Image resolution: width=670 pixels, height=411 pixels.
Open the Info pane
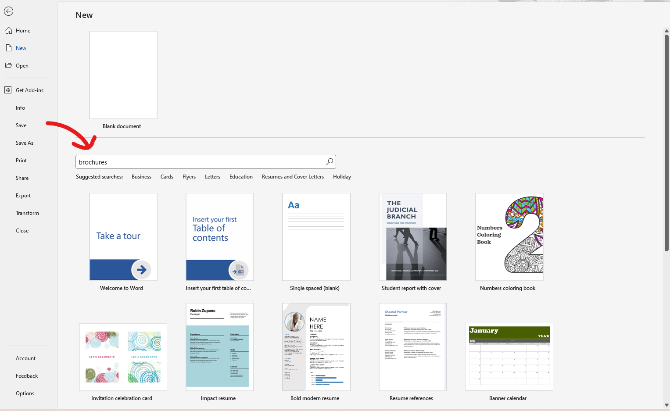[x=20, y=107]
